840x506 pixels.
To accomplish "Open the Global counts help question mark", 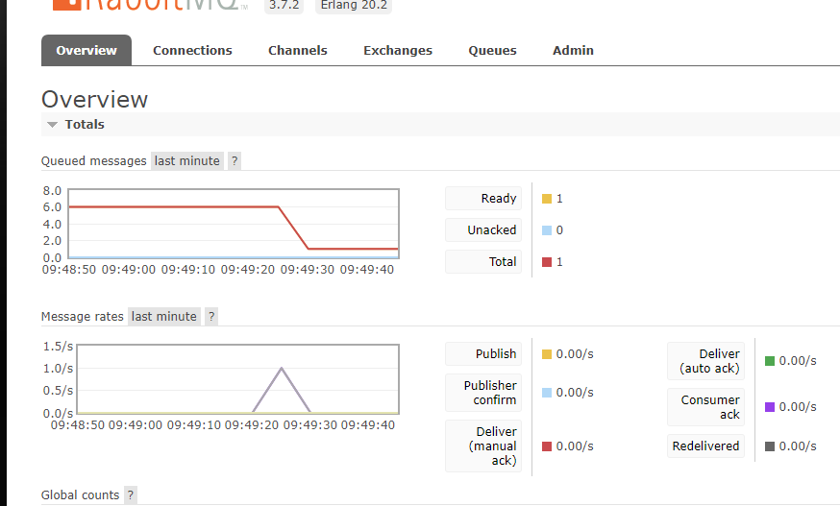I will (x=130, y=494).
